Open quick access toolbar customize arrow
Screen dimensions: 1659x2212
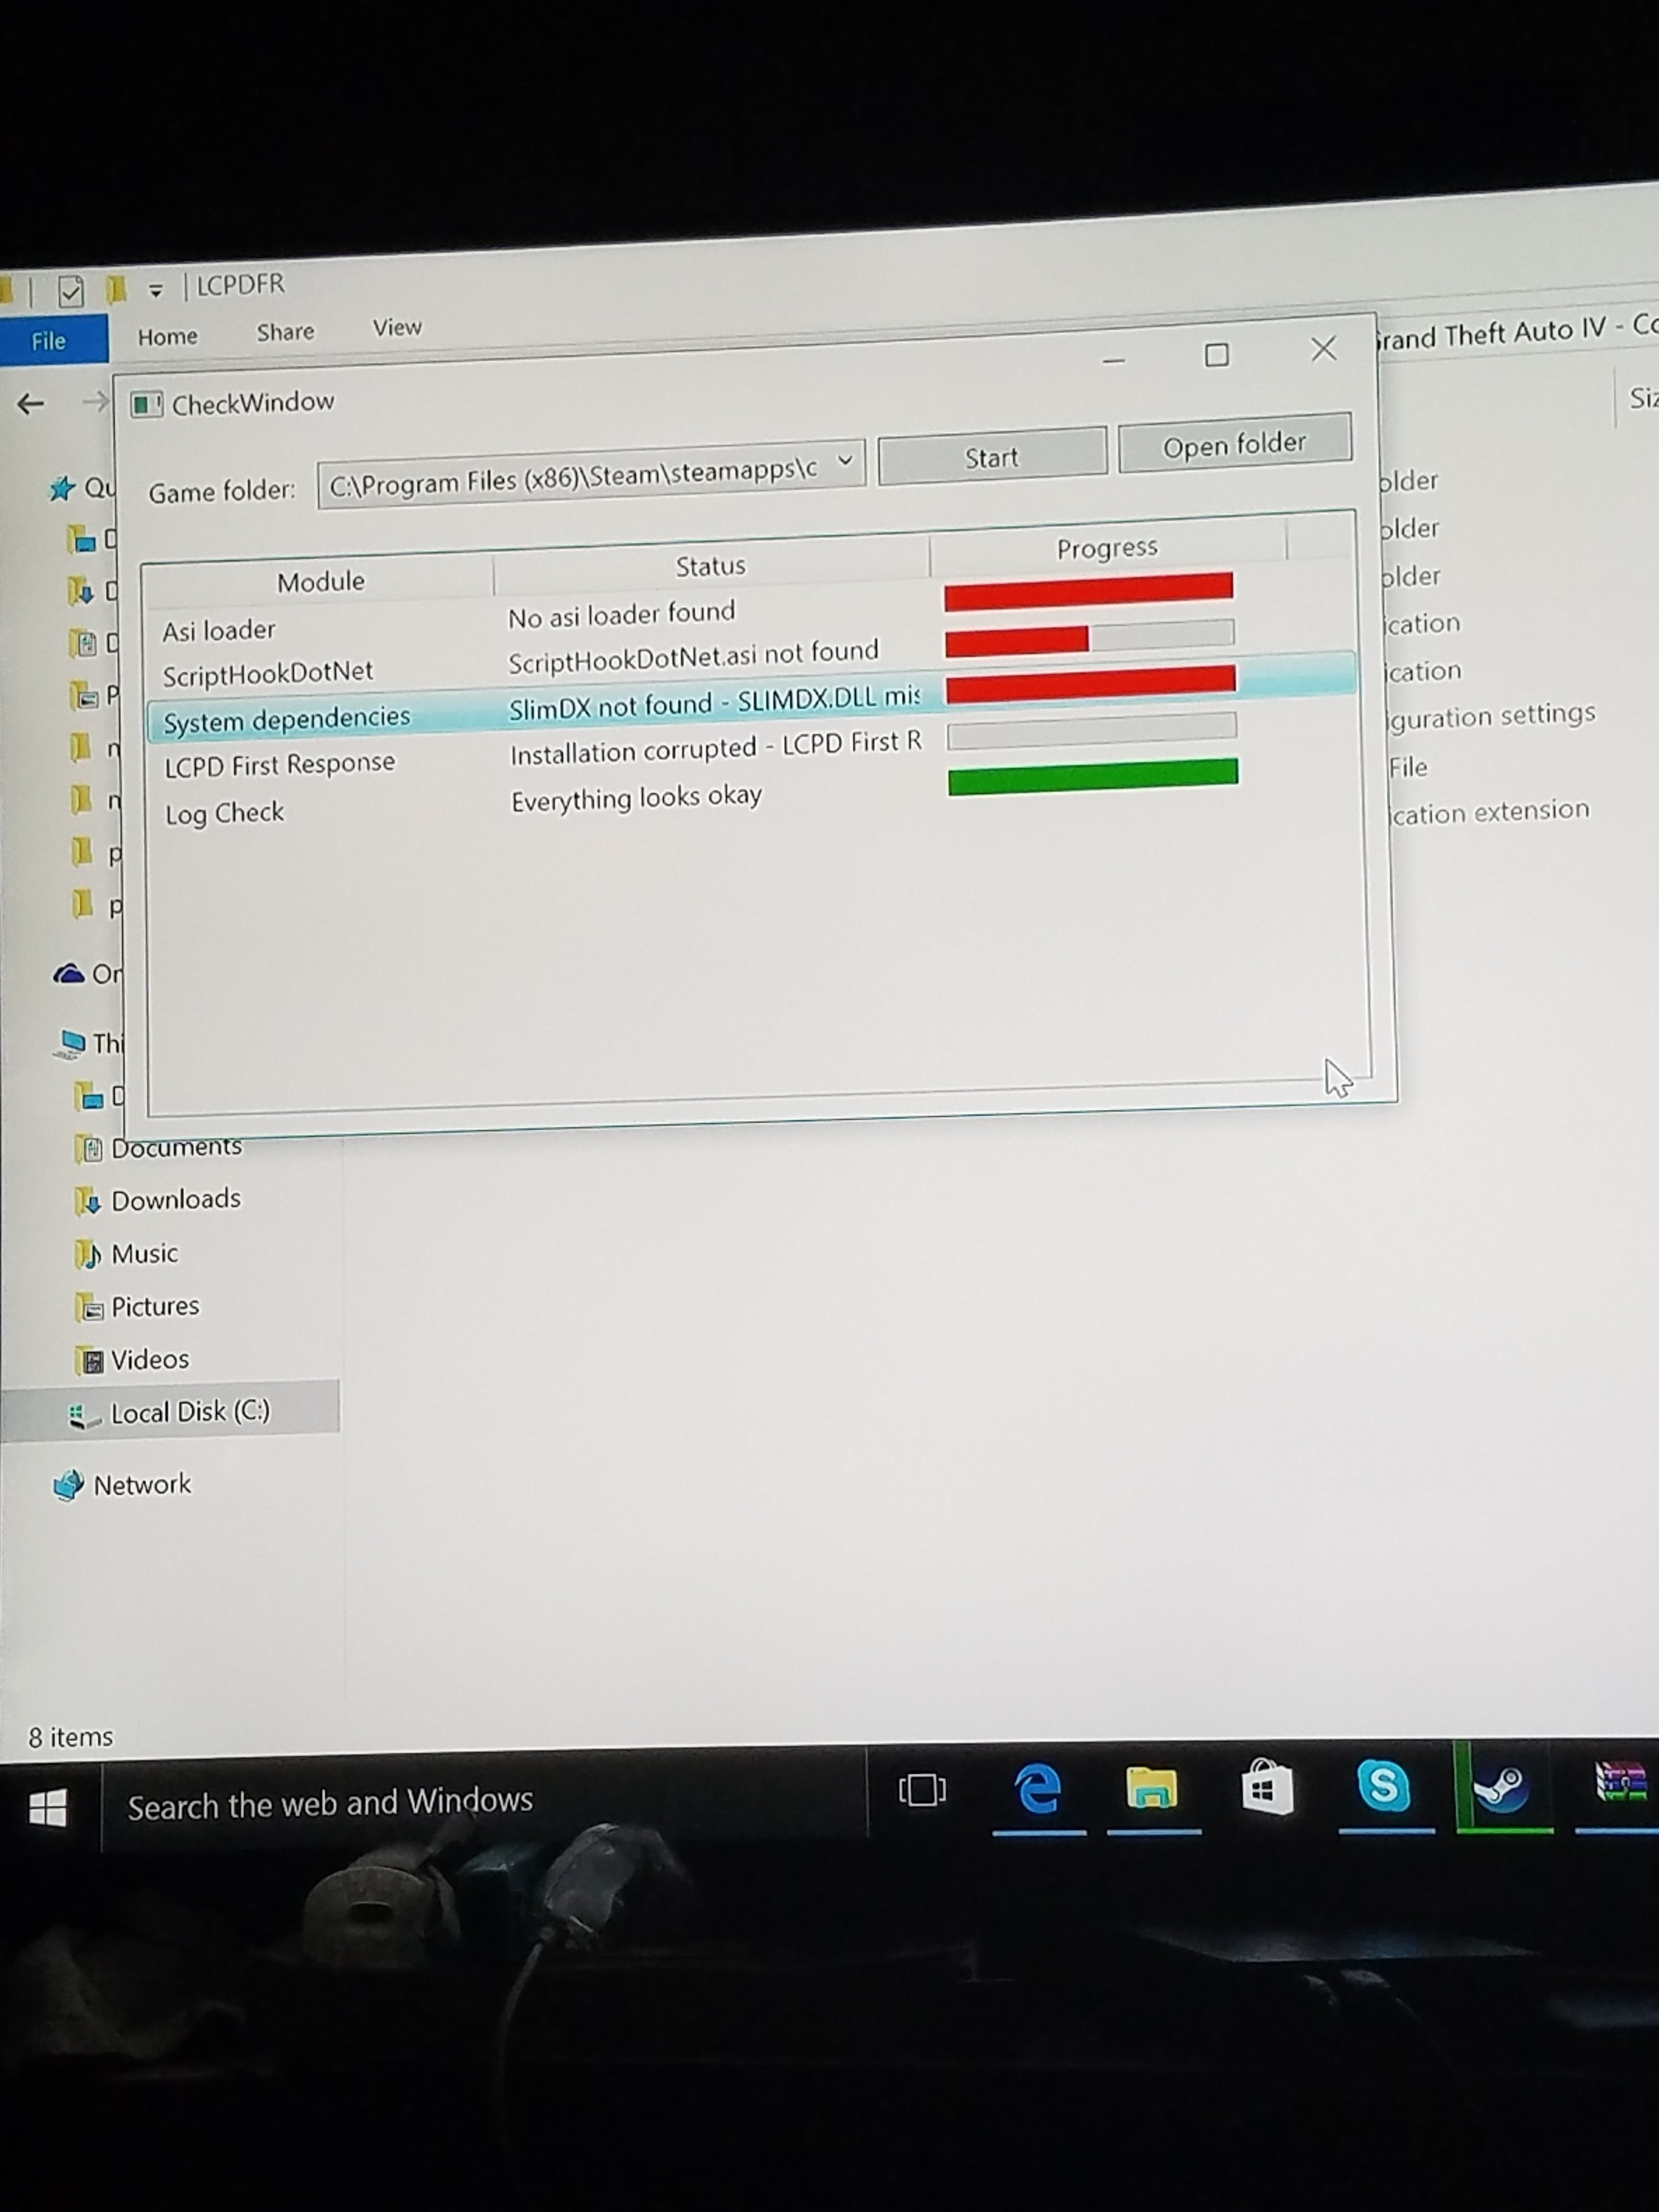click(x=155, y=291)
